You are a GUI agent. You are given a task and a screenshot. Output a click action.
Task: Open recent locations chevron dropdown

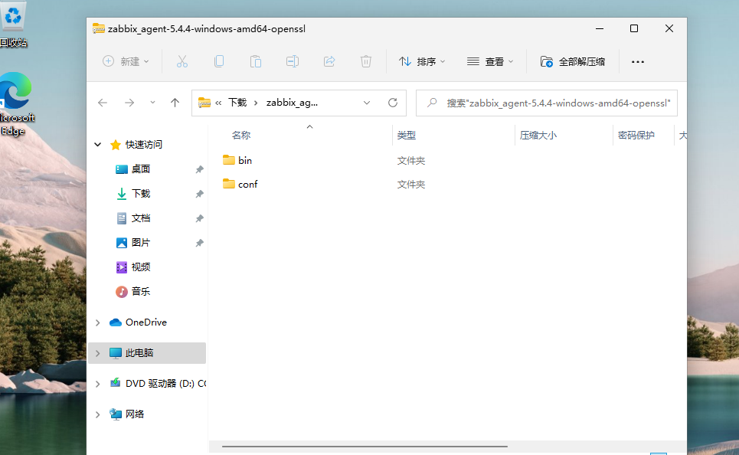(152, 103)
